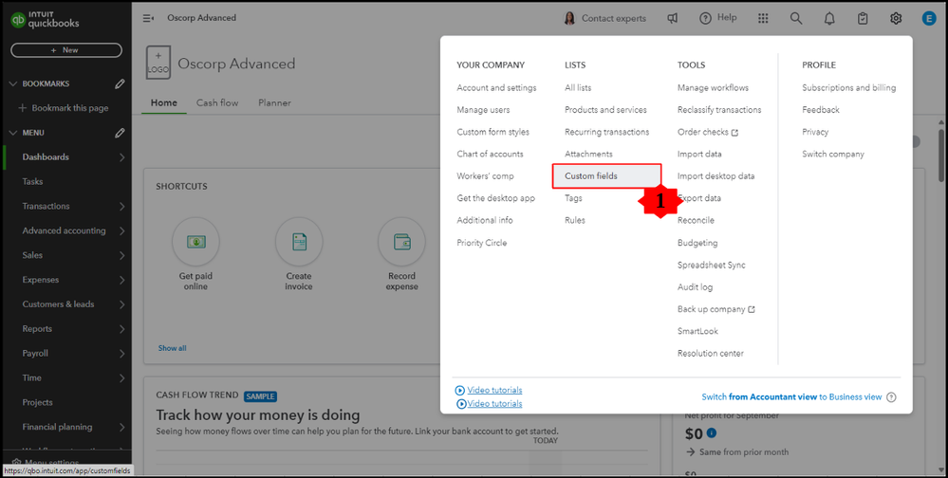Viewport: 948px width, 478px height.
Task: Click the settings gear icon
Action: [x=896, y=19]
